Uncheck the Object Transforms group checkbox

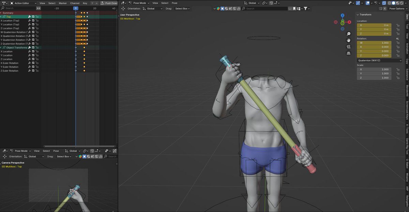tap(33, 47)
